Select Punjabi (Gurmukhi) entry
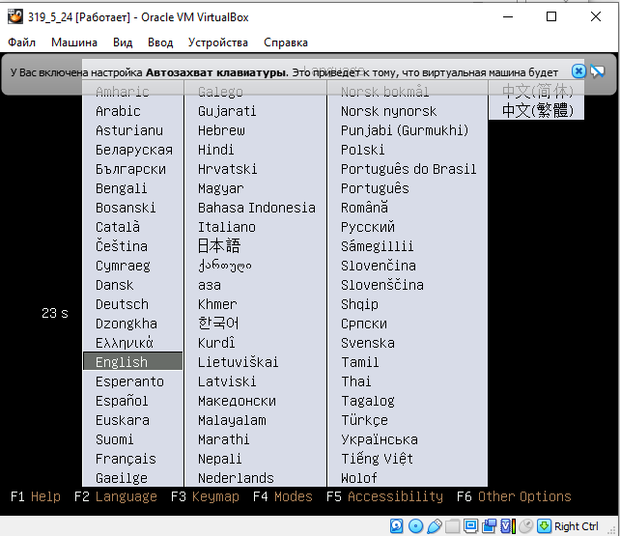Viewport: 620px width, 536px height. tap(405, 130)
